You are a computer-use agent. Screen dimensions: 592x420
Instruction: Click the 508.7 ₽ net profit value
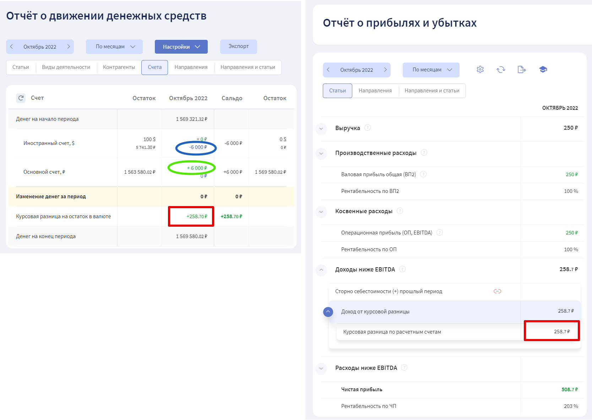point(570,390)
